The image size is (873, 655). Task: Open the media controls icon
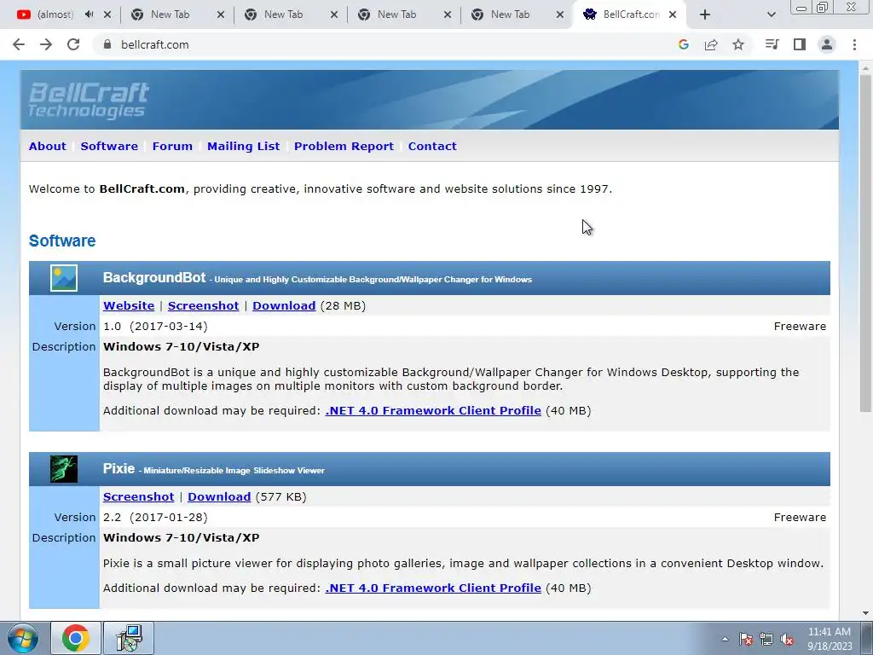click(x=772, y=44)
